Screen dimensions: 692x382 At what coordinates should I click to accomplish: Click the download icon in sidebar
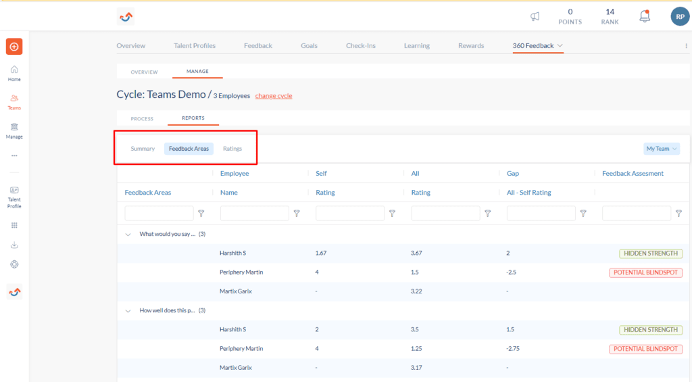pos(14,245)
